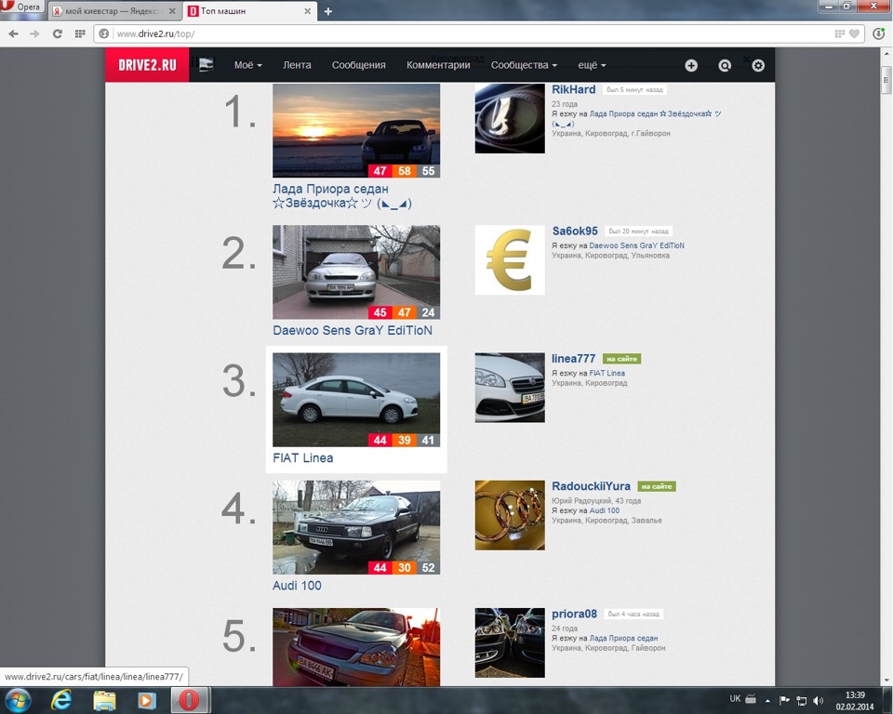This screenshot has width=893, height=714.
Task: Click the 'Лада Приора седан ☆Звёздочка☆' title link
Action: tap(341, 196)
